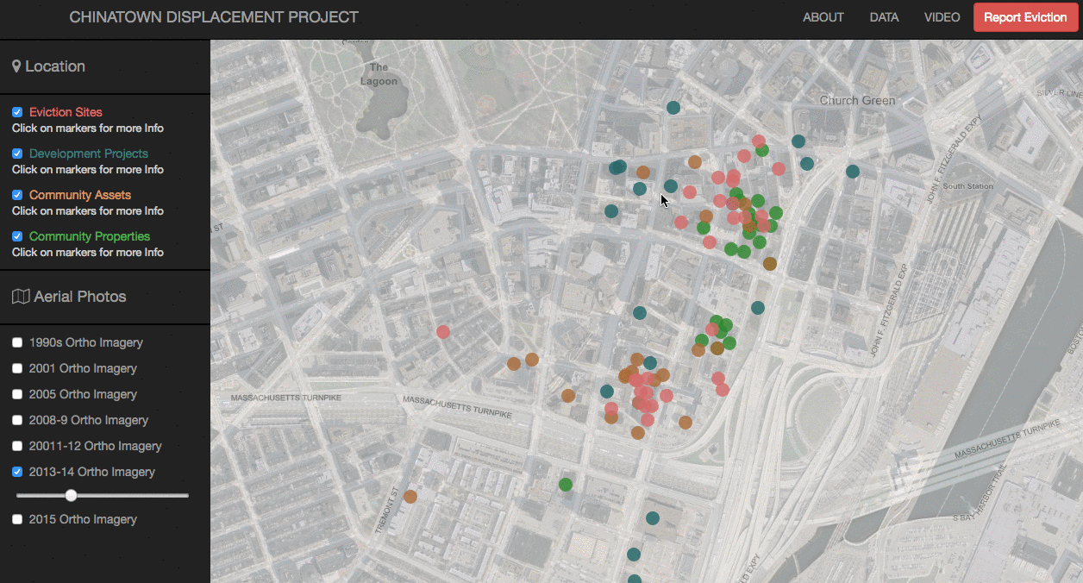Screen dimensions: 1083x583
Task: Select teal marker nearest the Church Green label
Action: [x=798, y=141]
